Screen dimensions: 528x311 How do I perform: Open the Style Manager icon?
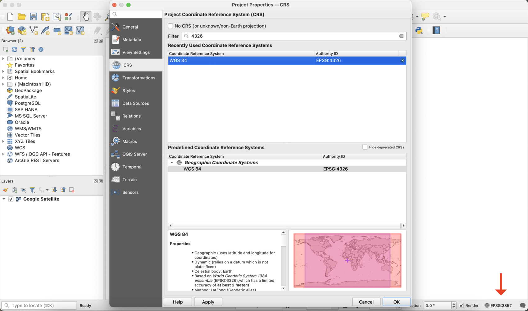click(68, 16)
